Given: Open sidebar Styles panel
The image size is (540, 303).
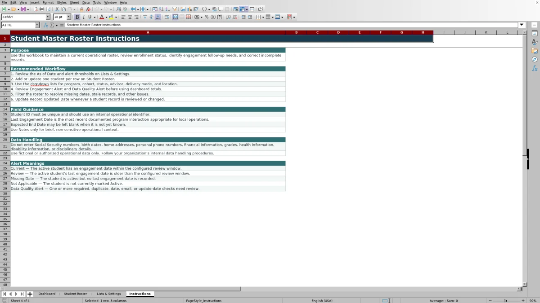Looking at the screenshot, I should 535,42.
